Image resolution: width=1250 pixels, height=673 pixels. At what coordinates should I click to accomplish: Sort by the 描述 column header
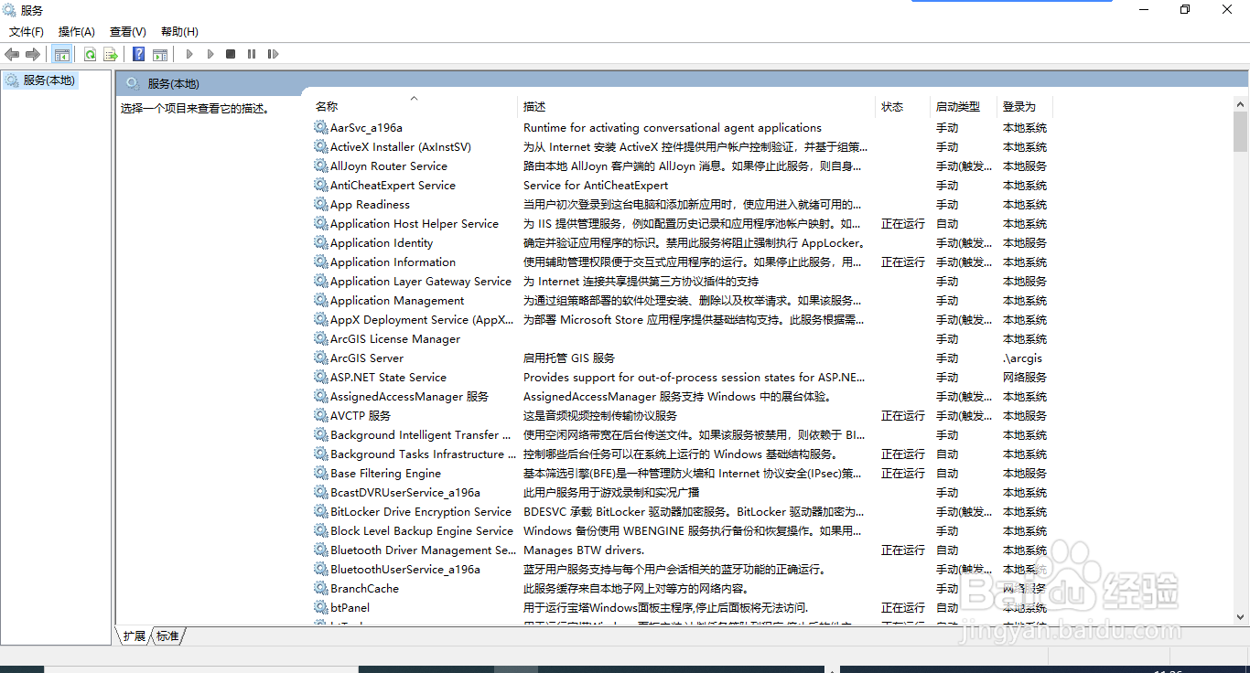[x=696, y=107]
